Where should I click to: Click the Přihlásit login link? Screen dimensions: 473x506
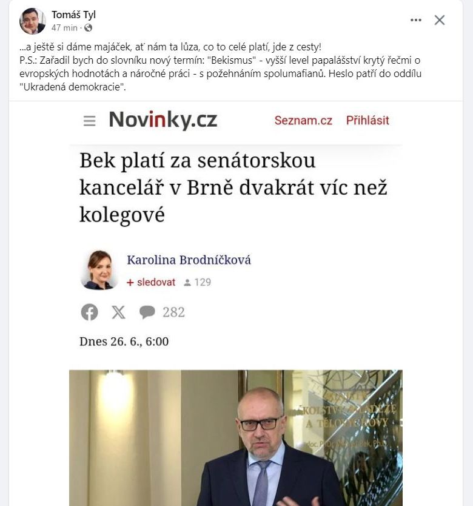(x=367, y=120)
